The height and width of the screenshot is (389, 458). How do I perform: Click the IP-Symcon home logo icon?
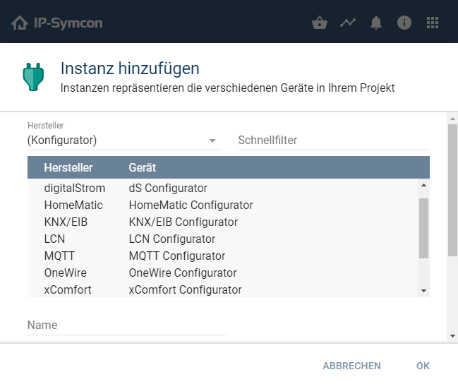point(20,23)
